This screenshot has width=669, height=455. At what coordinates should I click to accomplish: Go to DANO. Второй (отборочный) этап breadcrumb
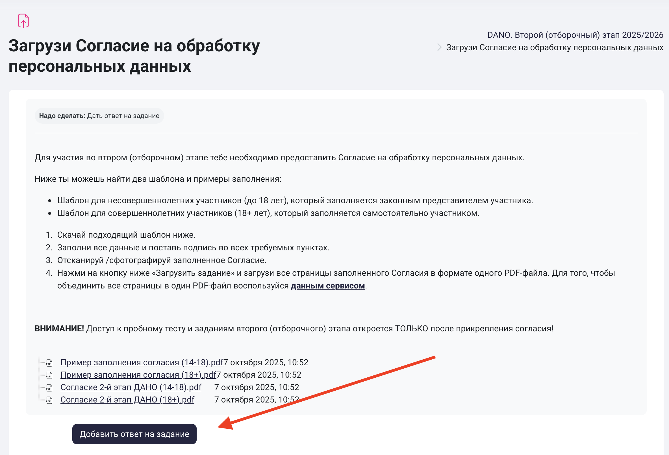pyautogui.click(x=575, y=35)
